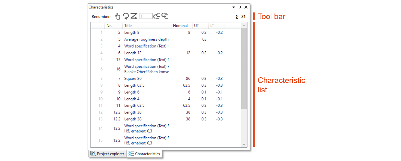This screenshot has height=161, width=401.
Task: Click the last renumber list icon in the toolbar
Action: click(165, 16)
